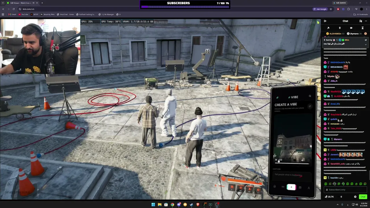Open chat user Manarv's profile

coord(338,139)
